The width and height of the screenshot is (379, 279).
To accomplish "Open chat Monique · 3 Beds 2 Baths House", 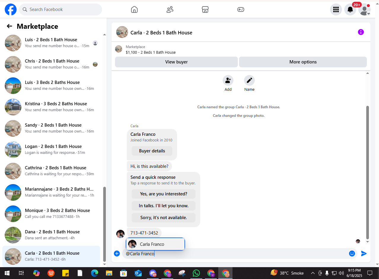I will (51, 214).
